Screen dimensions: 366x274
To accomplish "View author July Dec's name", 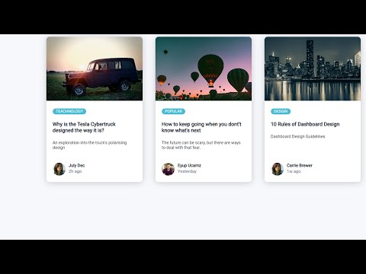I will click(x=76, y=165).
